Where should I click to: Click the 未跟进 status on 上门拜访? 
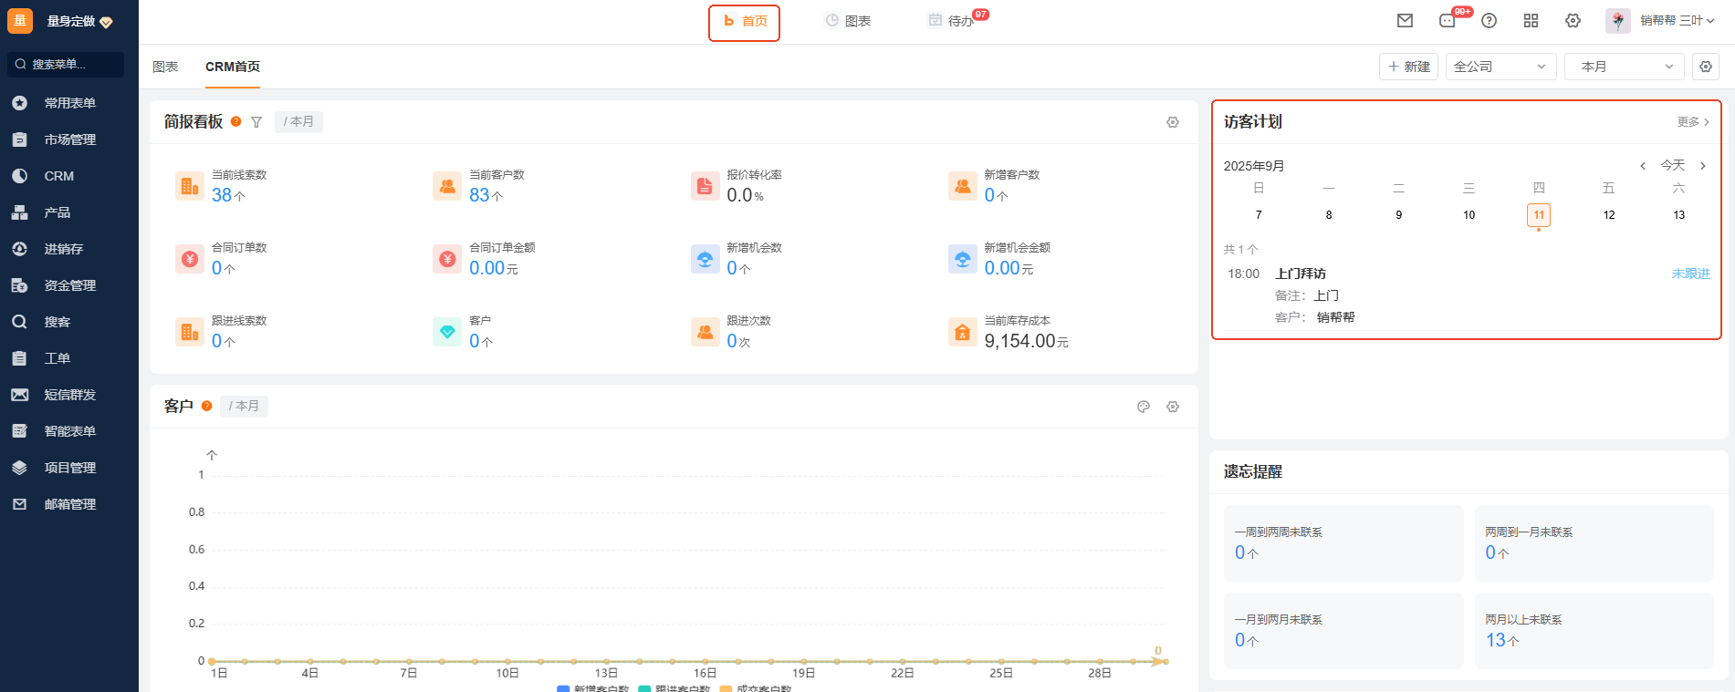click(x=1690, y=274)
